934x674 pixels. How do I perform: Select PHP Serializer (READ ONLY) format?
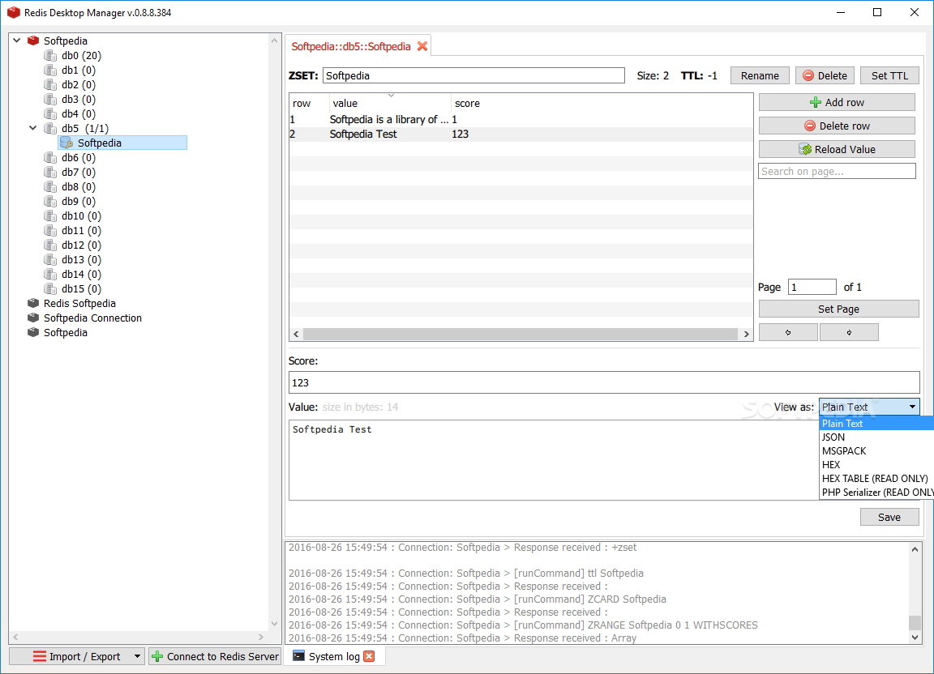[876, 493]
